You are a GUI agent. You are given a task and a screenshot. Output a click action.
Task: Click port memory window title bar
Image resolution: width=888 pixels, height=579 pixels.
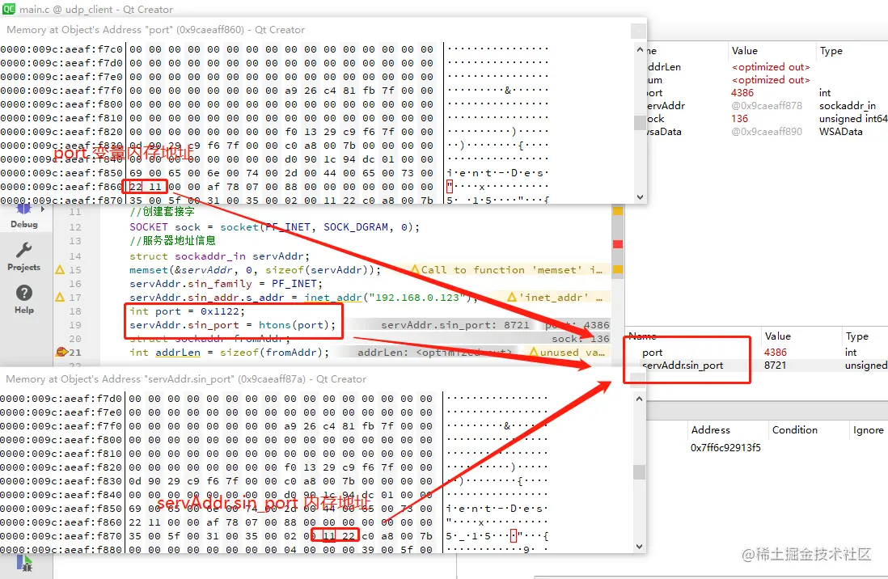323,29
